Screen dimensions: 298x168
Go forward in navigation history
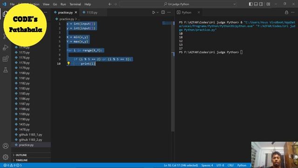115,4
